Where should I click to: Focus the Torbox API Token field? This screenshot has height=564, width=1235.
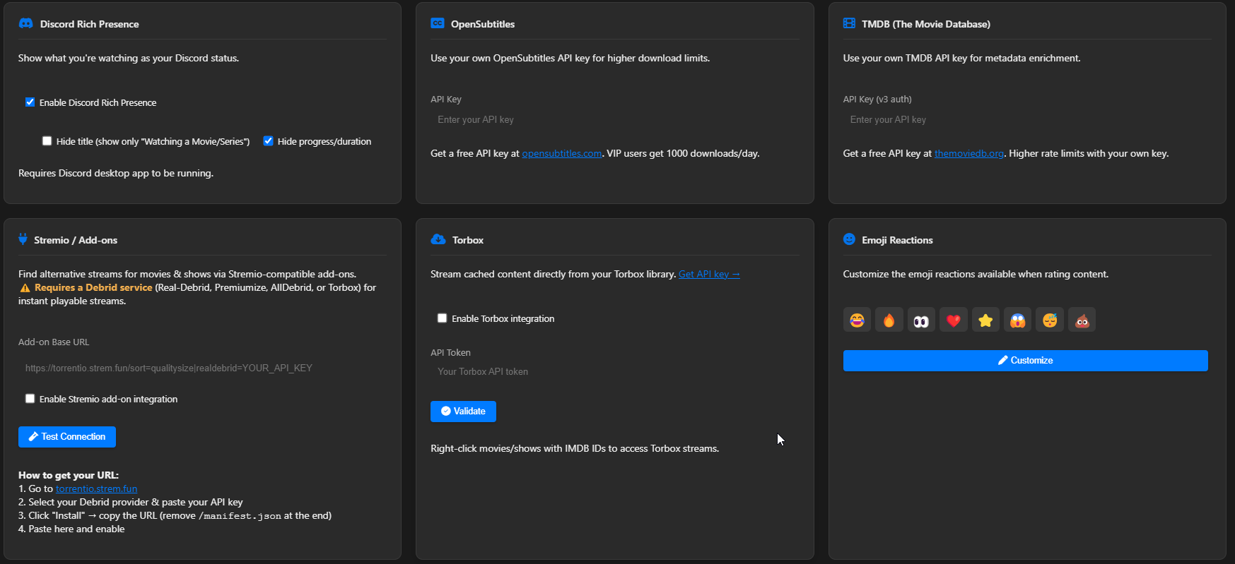pos(615,372)
